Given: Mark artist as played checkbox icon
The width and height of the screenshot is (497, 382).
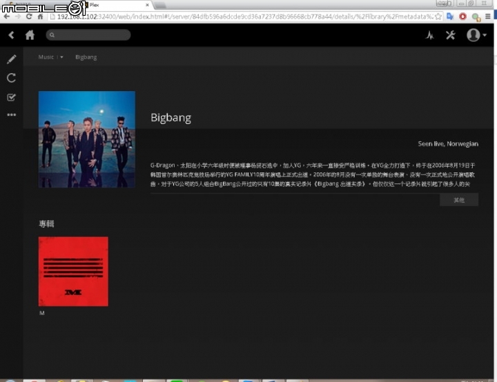Looking at the screenshot, I should (x=12, y=97).
